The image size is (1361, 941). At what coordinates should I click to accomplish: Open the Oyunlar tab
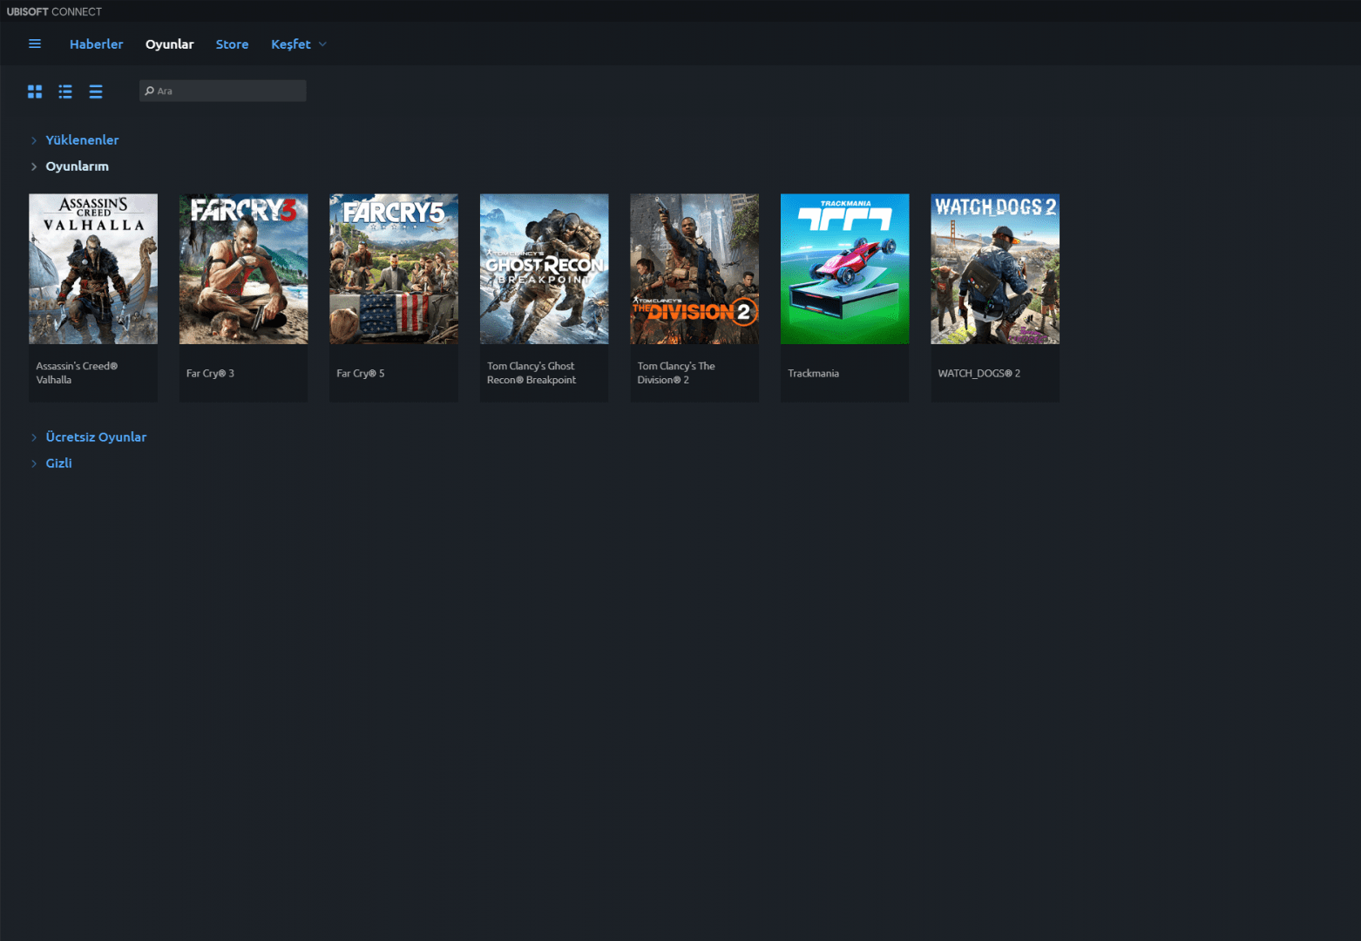(x=169, y=44)
